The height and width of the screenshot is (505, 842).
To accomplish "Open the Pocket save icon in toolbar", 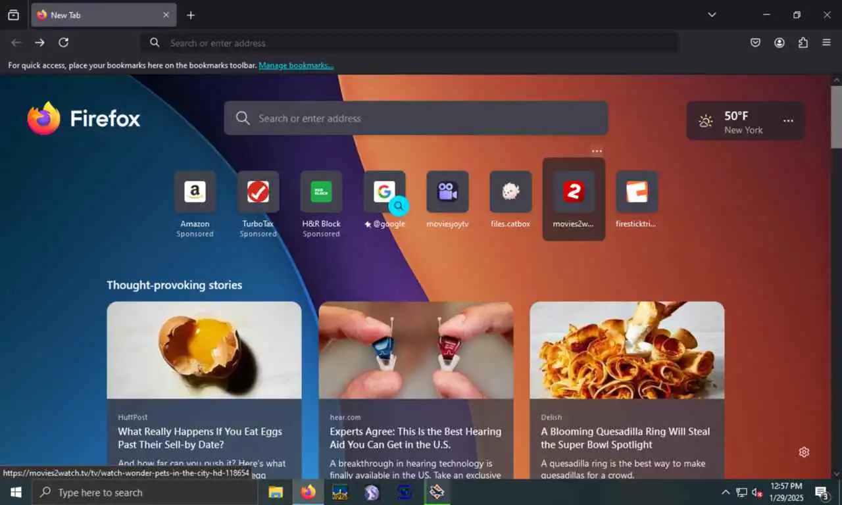I will [755, 43].
